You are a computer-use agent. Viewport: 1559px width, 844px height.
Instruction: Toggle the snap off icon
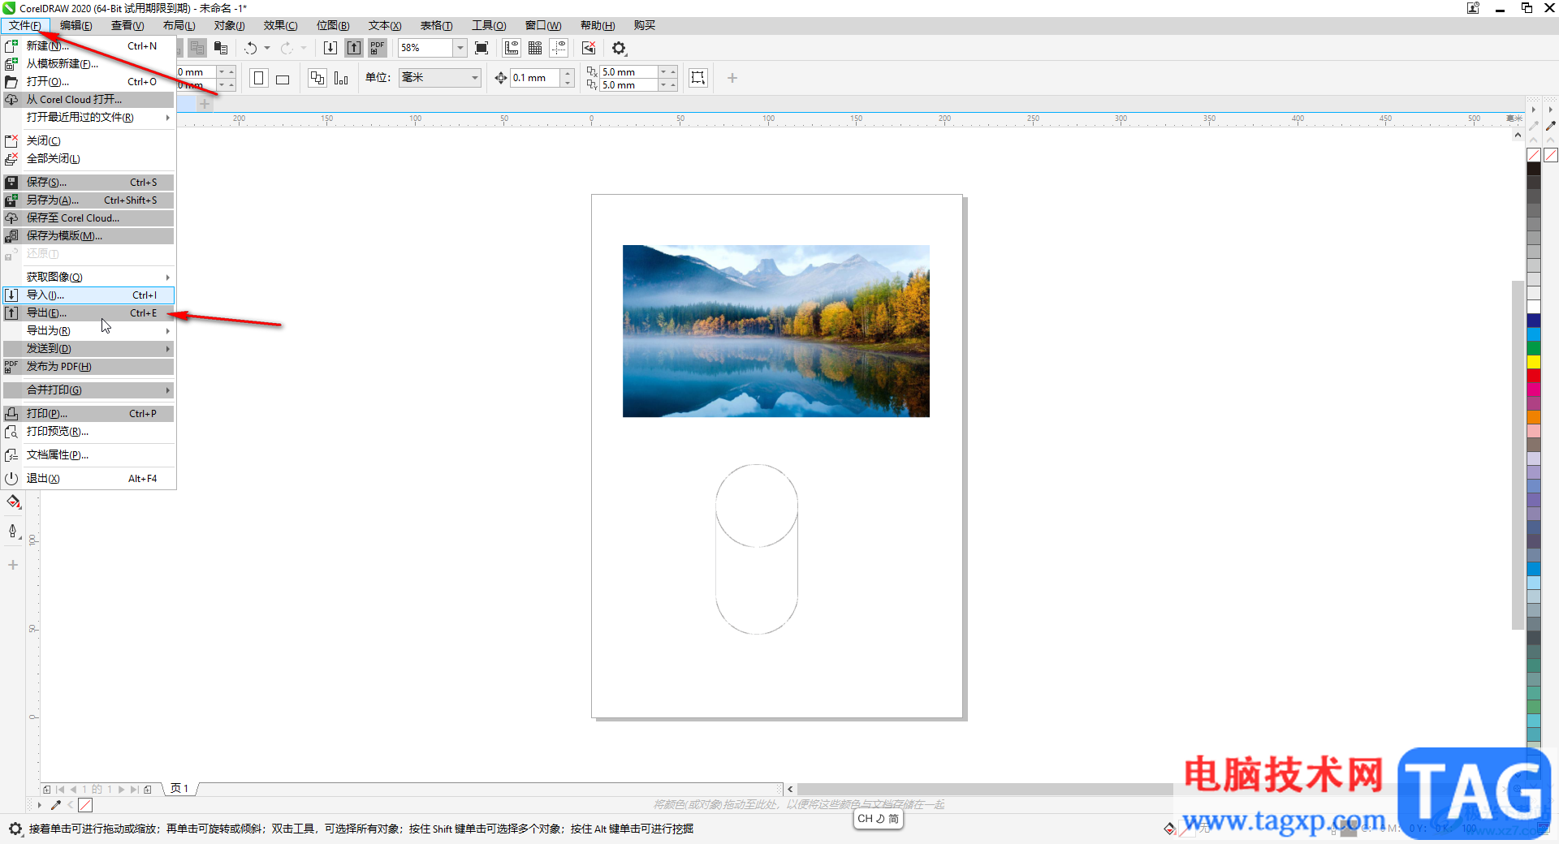click(589, 48)
